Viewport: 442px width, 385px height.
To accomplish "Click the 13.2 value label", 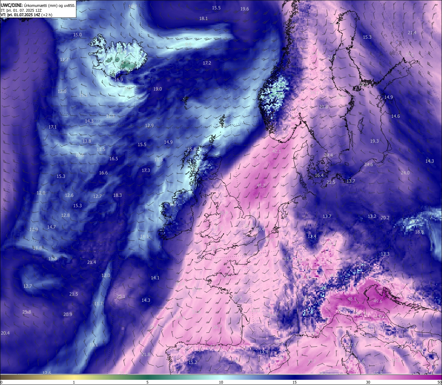I will 372,216.
